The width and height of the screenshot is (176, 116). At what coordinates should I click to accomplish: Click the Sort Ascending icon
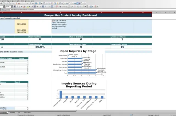click(47, 4)
